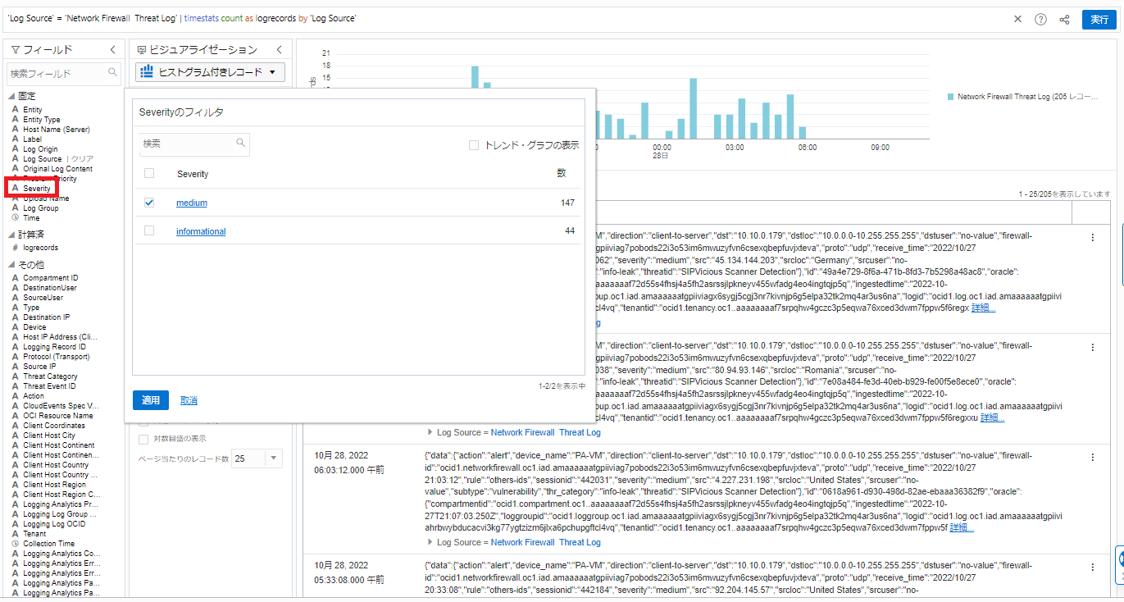1124x602 pixels.
Task: Click Network Firewall Threat Log legend swatch
Action: (x=951, y=97)
